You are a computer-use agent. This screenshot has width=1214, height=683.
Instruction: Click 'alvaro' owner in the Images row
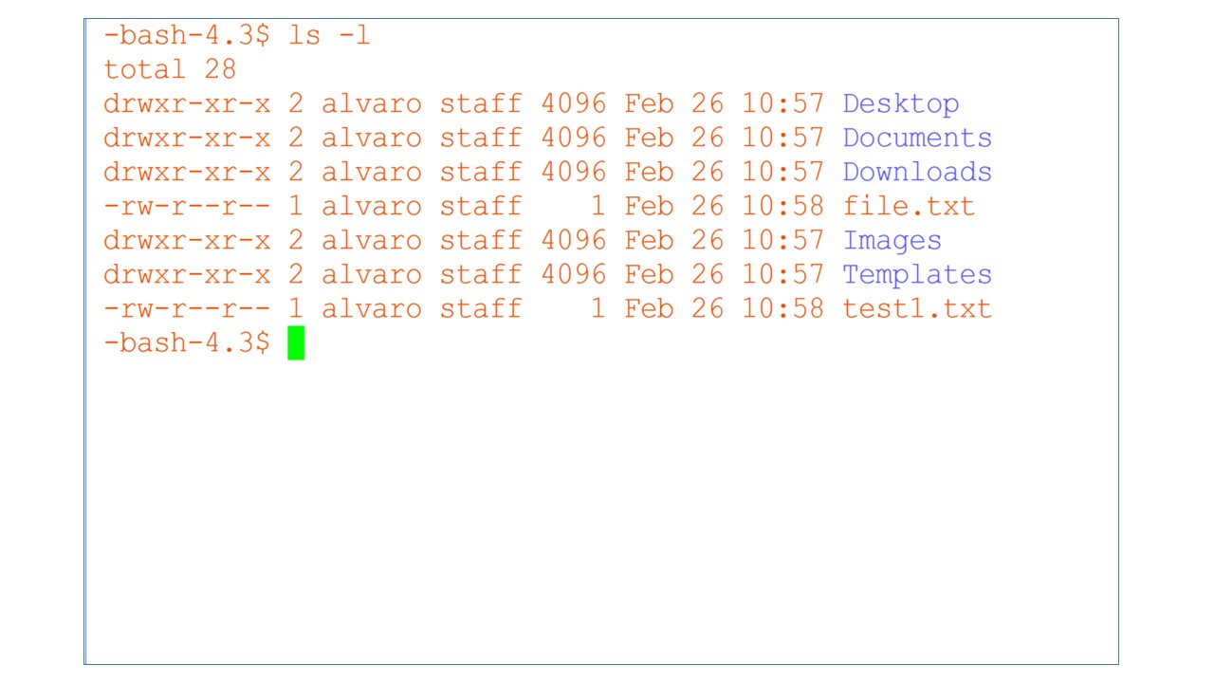pyautogui.click(x=372, y=240)
